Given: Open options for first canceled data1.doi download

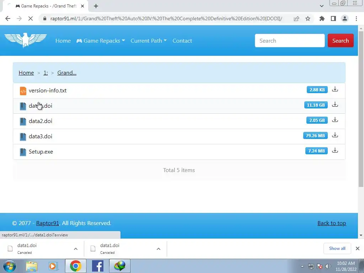Looking at the screenshot, I should coord(76,249).
